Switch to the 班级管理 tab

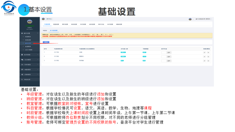(56, 24)
